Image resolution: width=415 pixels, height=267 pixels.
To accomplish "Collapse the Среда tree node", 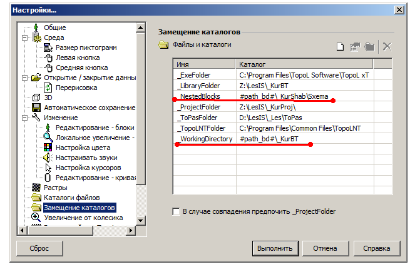I will [24, 38].
